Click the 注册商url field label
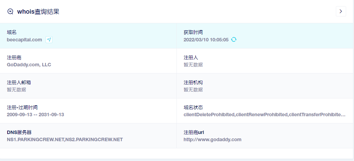 point(194,132)
